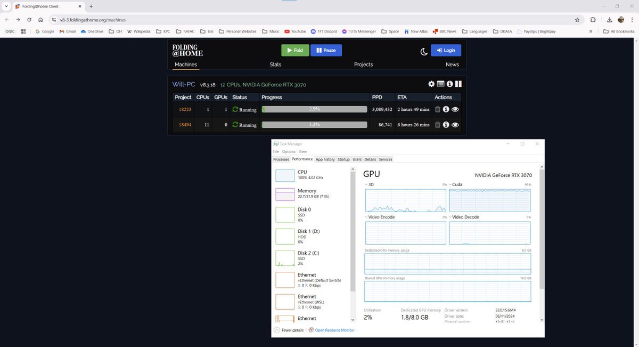Open the News page
The image size is (639, 347).
[452, 64]
